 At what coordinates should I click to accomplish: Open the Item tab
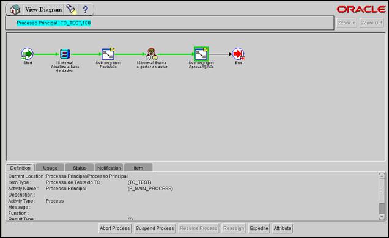[138, 168]
